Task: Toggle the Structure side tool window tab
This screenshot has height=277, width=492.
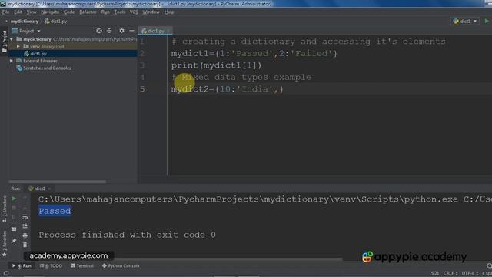Action: (x=5, y=209)
